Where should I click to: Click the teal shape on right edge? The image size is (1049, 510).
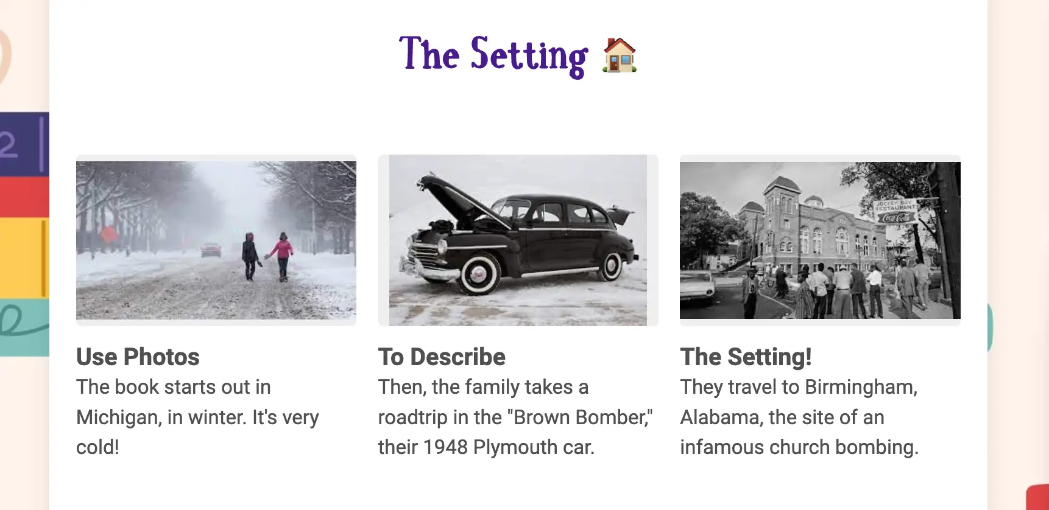[989, 327]
